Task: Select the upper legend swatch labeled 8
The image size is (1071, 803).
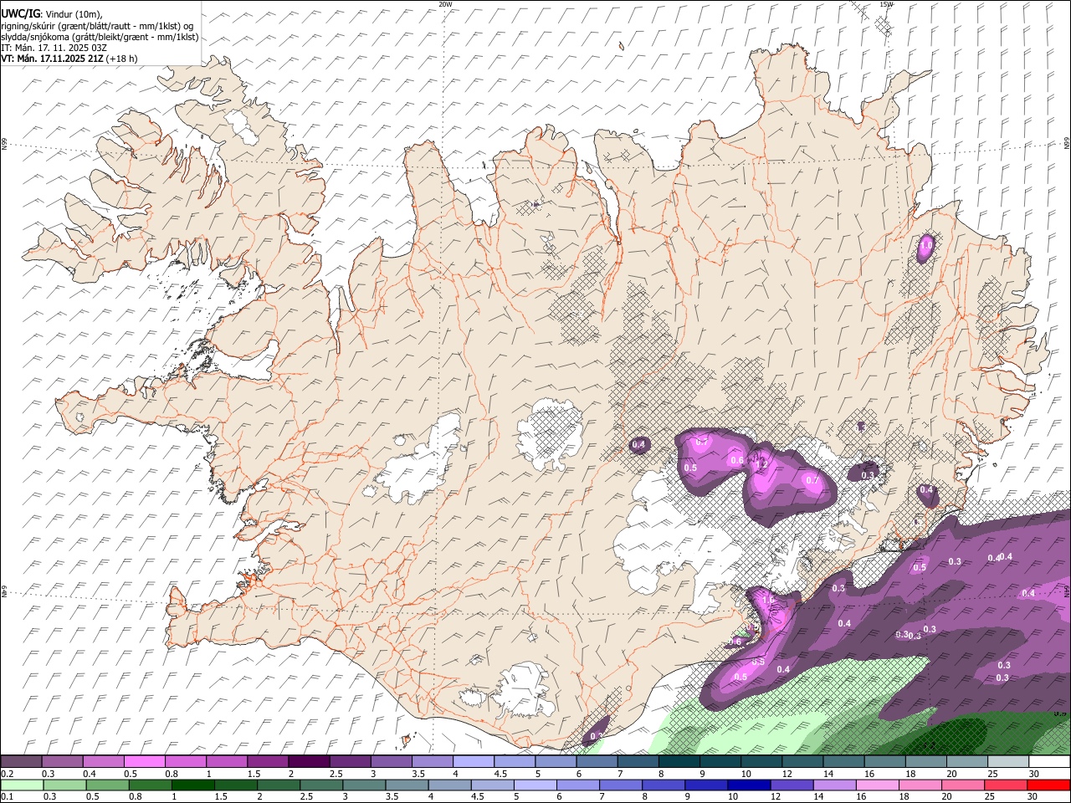Action: [x=679, y=762]
